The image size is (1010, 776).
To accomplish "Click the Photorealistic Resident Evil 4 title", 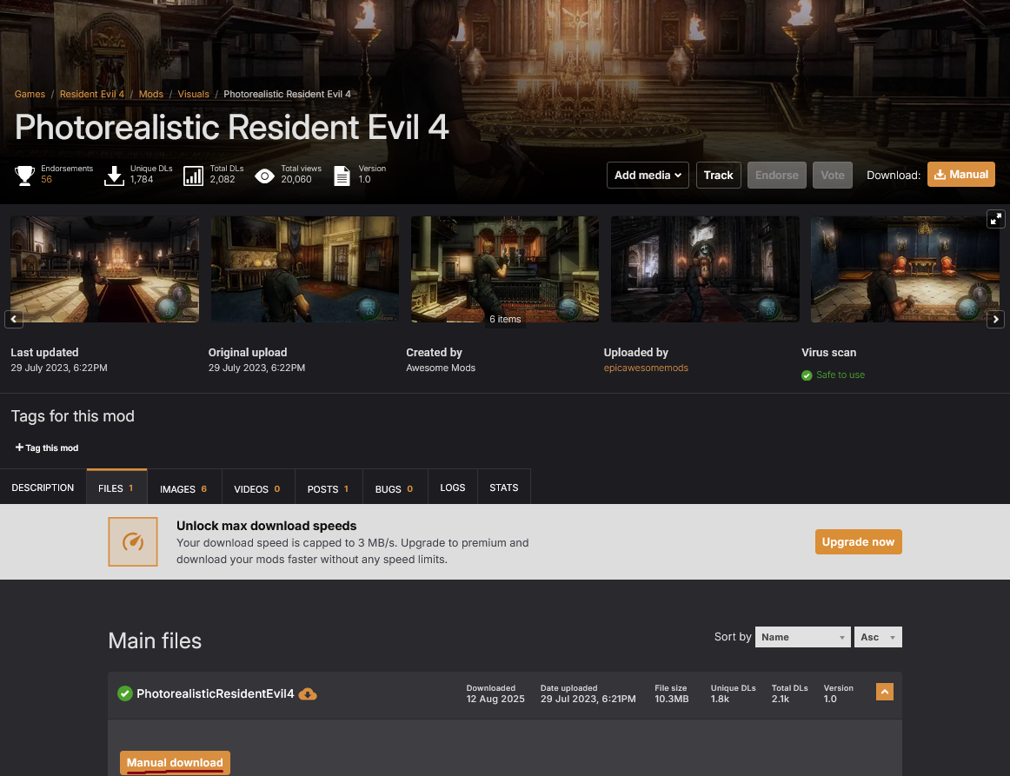I will point(231,127).
